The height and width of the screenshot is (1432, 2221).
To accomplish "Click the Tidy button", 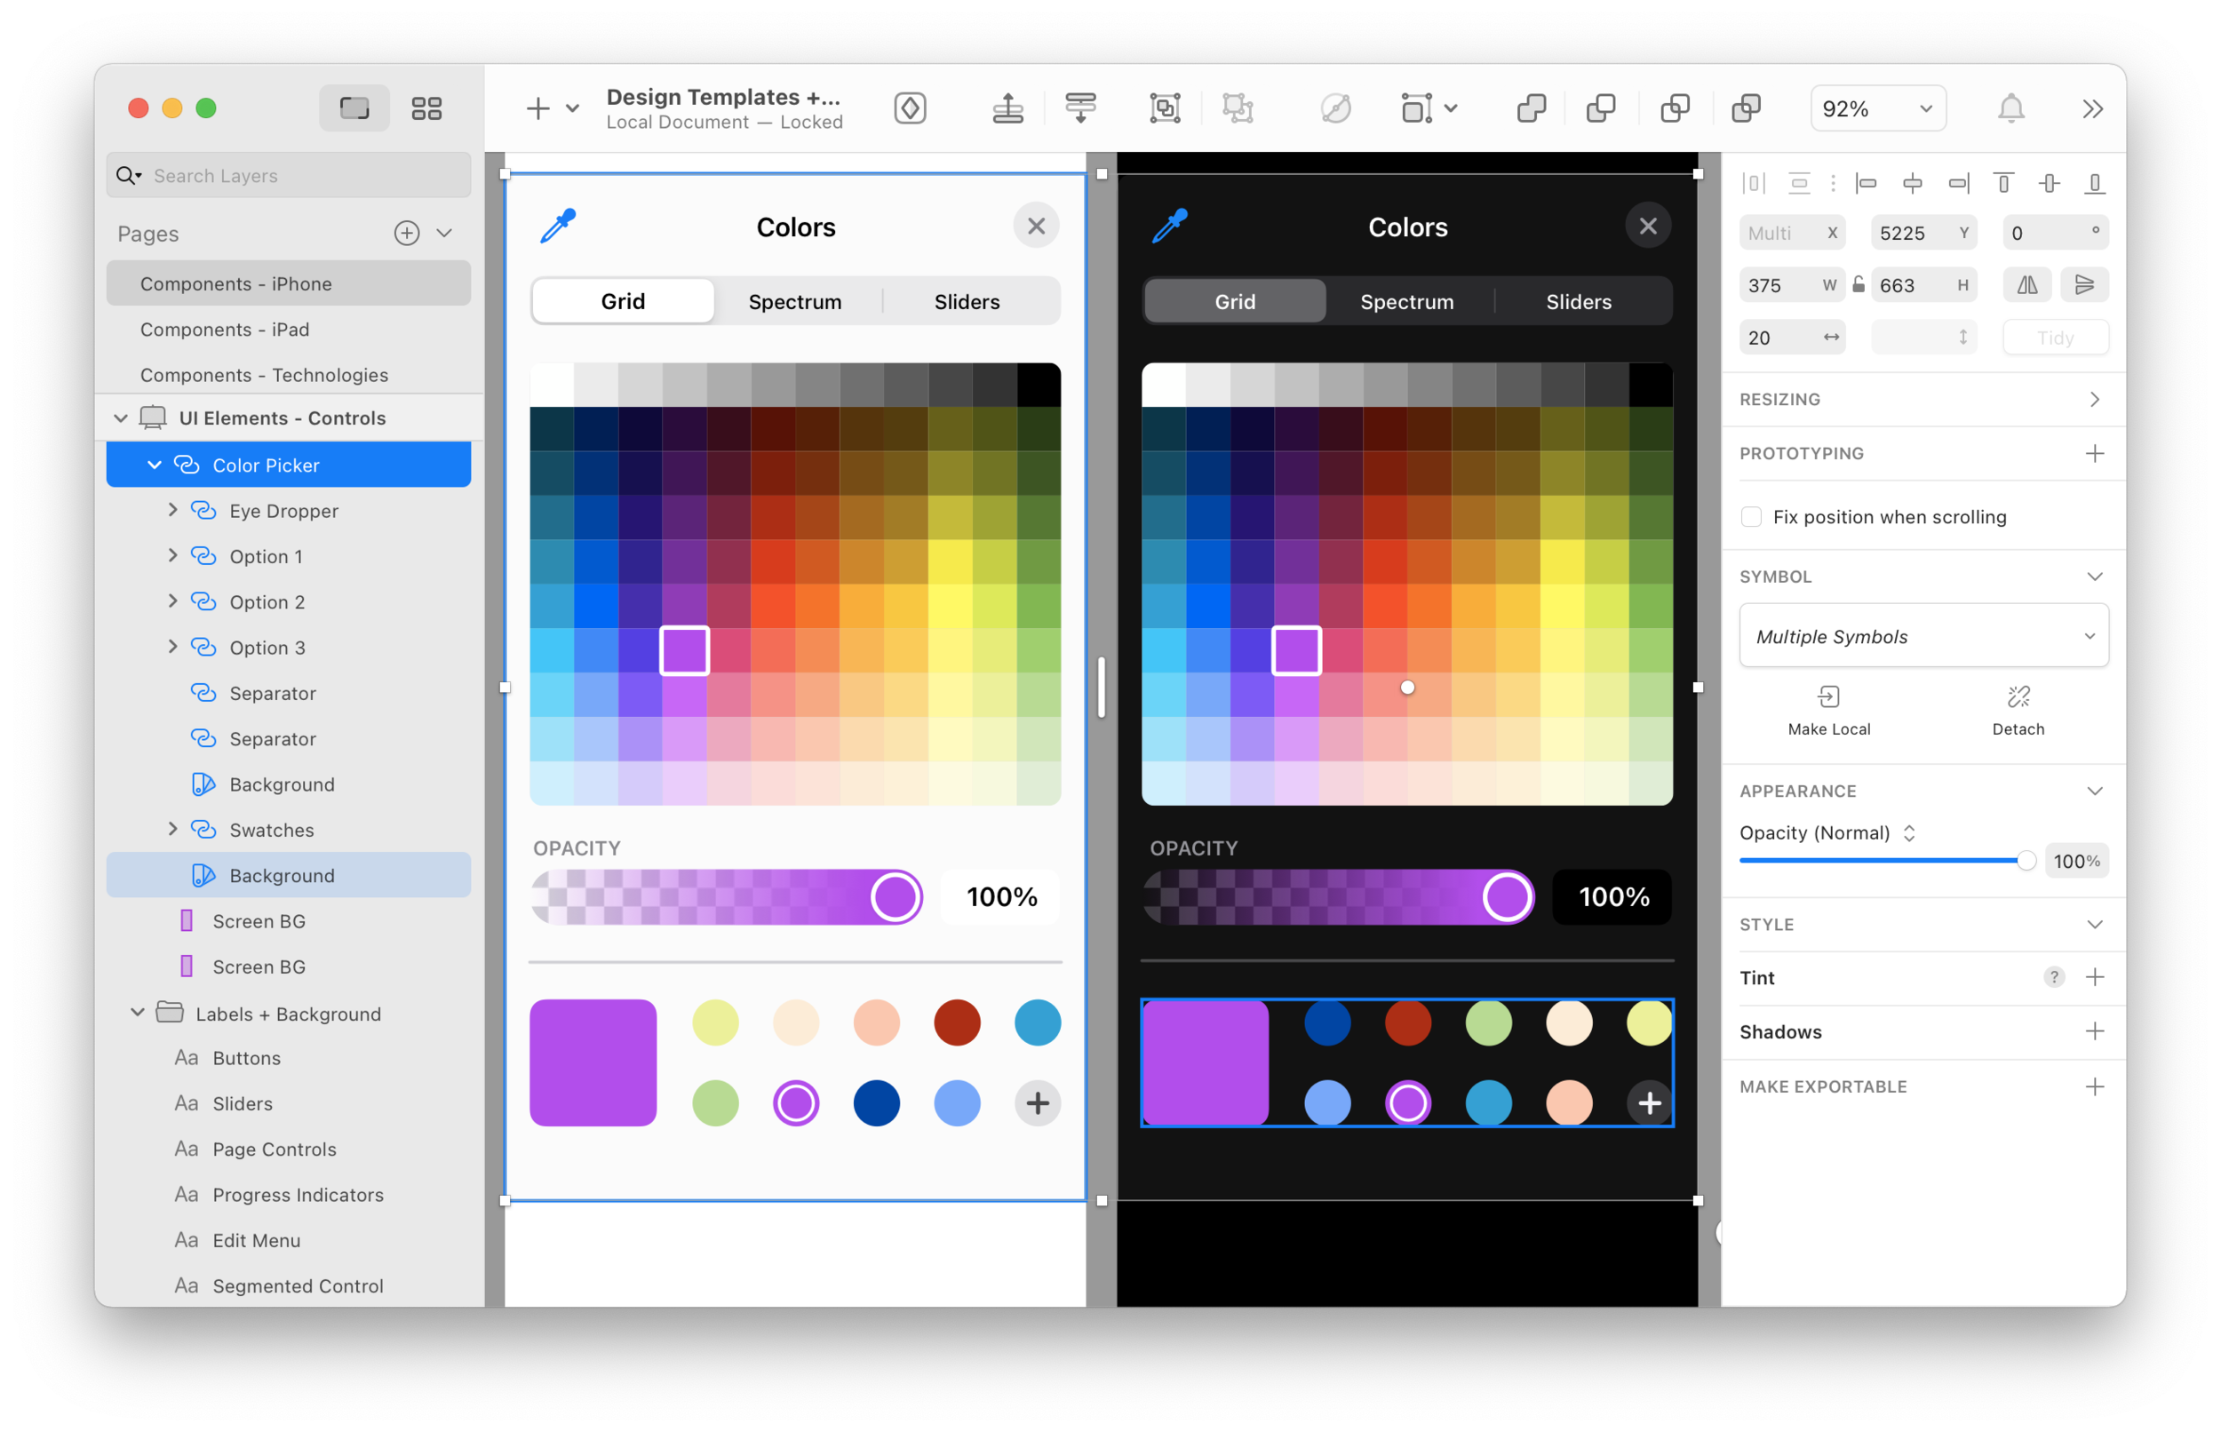I will pos(2055,338).
